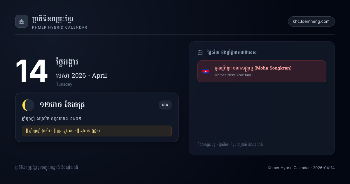Click the golden zodiac compatibility bar
The width and height of the screenshot is (350, 184).
[x=97, y=131]
